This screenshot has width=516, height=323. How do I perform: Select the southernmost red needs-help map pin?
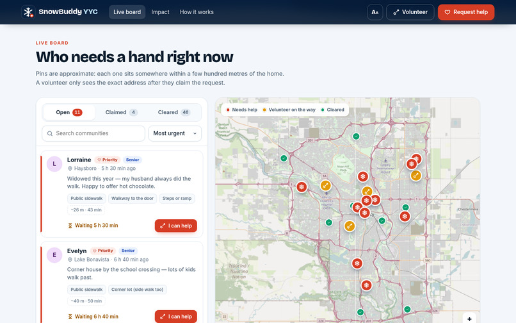coord(366,285)
